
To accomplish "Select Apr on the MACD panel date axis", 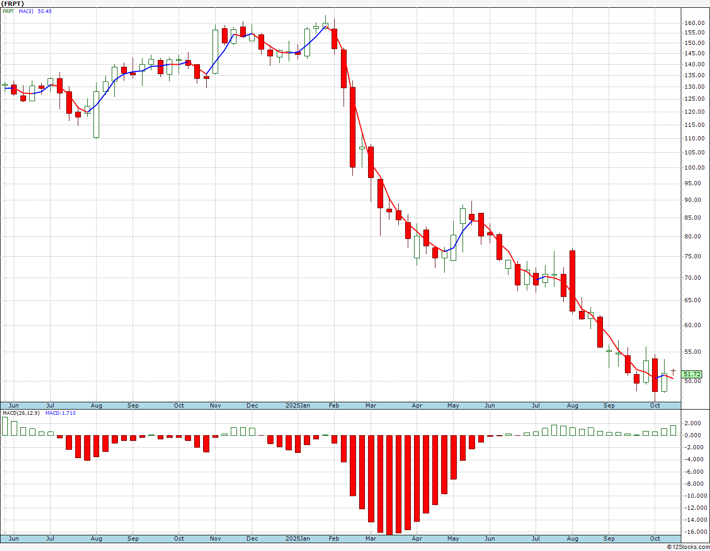I will click(x=417, y=538).
